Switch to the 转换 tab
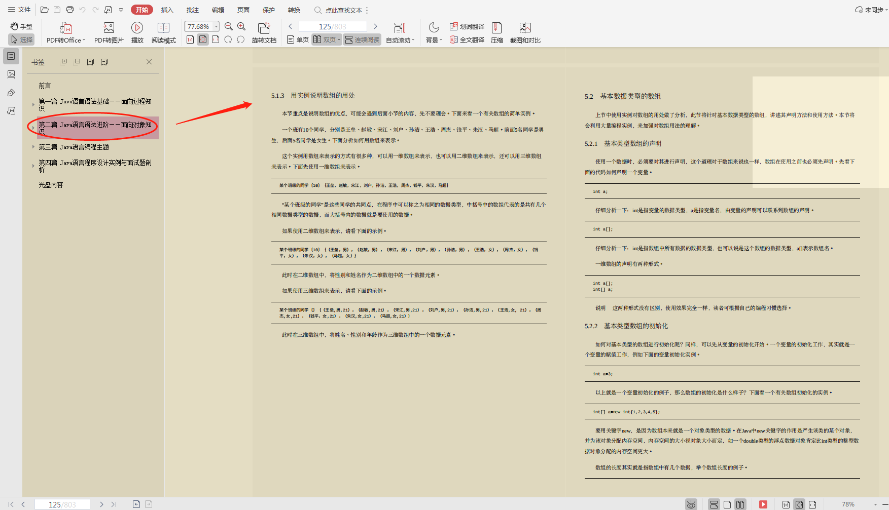 point(294,10)
